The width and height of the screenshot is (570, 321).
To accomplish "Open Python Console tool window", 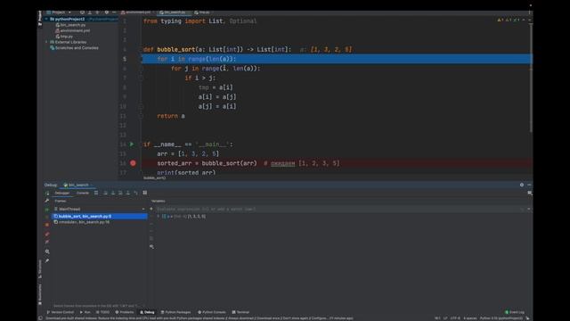I will (212, 312).
